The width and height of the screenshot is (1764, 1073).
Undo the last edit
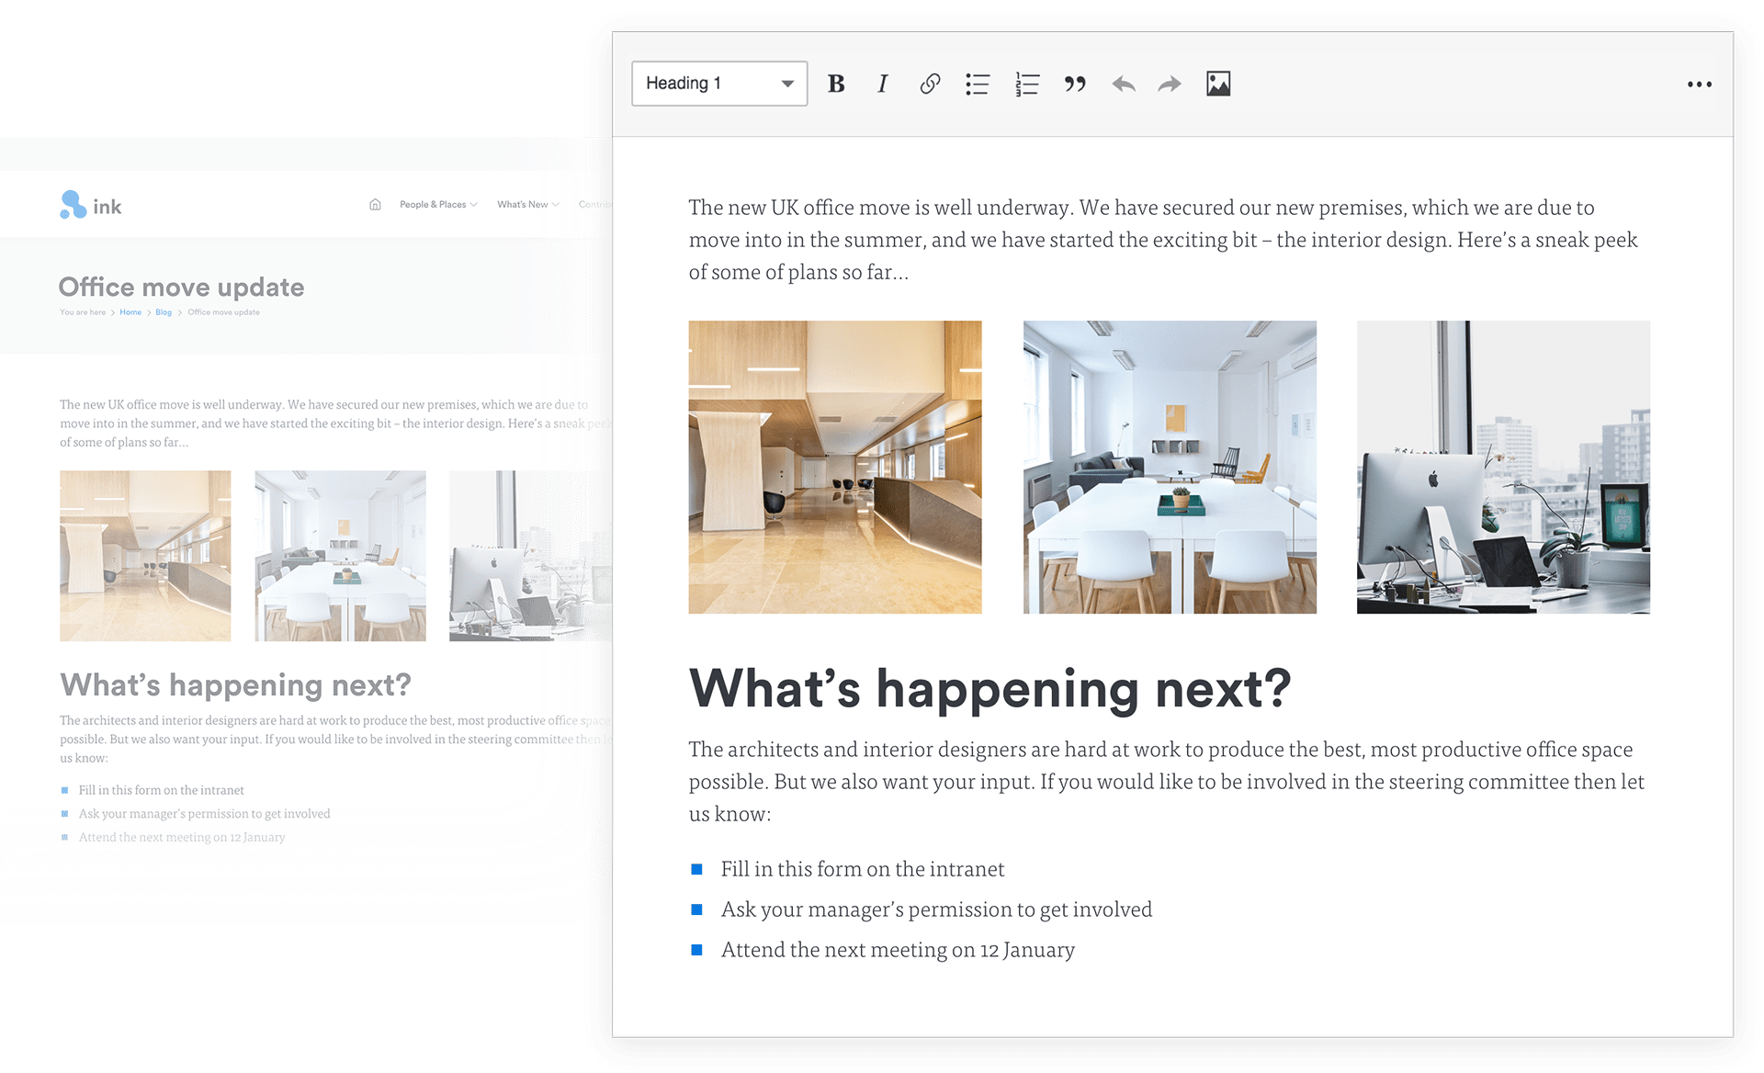1123,84
